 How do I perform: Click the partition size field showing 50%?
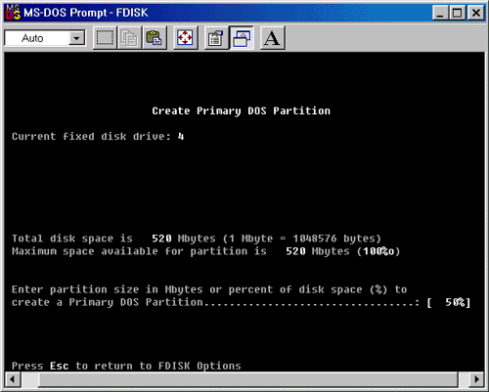pos(449,302)
